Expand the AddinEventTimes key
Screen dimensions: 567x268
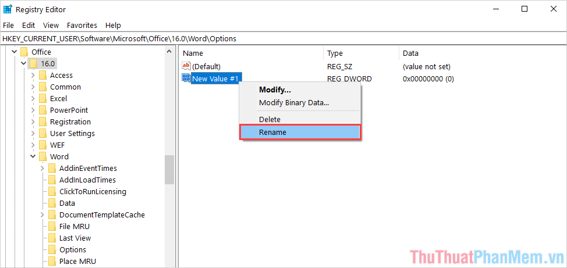(42, 168)
